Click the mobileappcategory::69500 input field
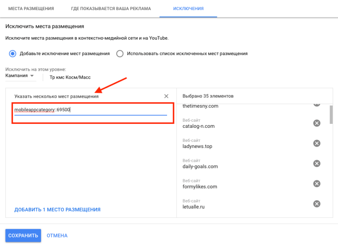This screenshot has width=338, height=247. point(91,110)
